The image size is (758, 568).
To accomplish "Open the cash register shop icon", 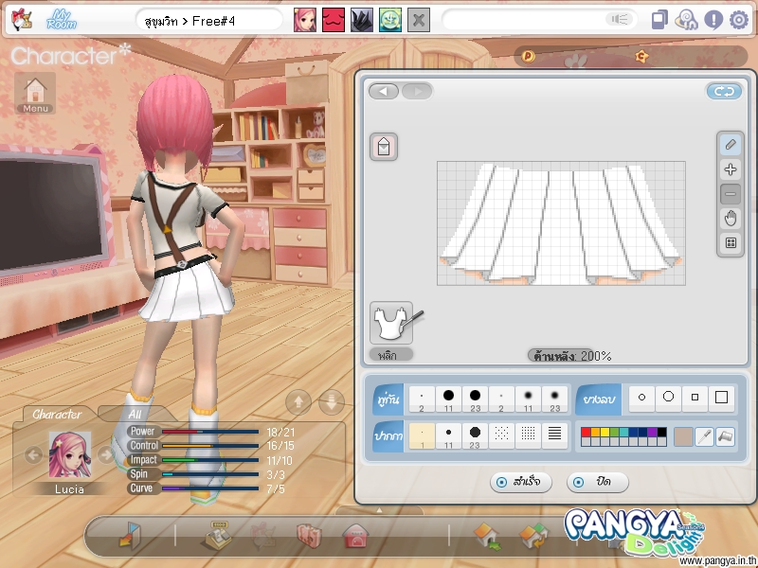I will coord(217,536).
